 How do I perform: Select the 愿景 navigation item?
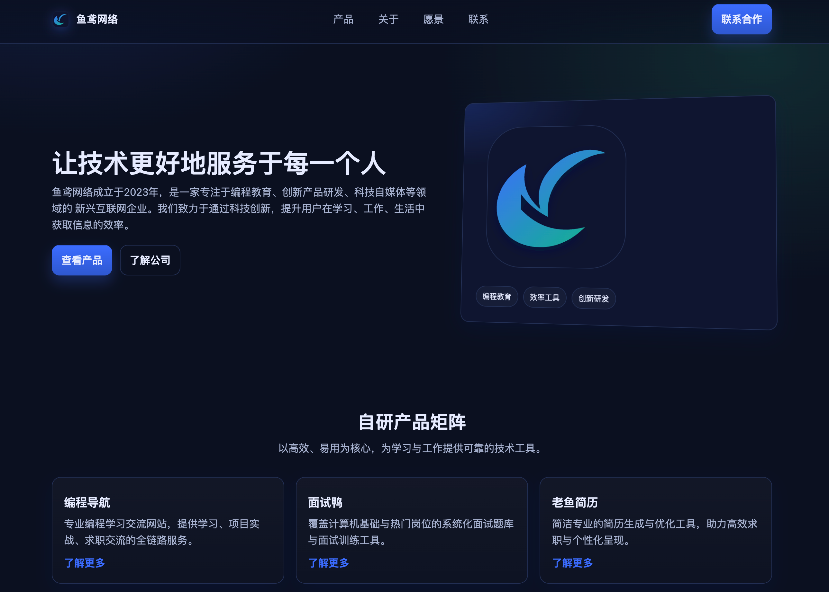433,19
